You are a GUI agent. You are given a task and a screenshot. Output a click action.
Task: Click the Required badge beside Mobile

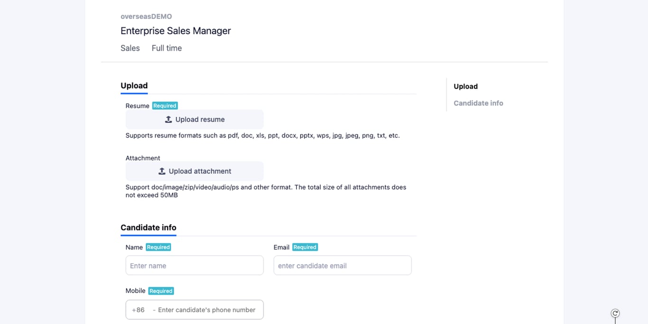161,291
